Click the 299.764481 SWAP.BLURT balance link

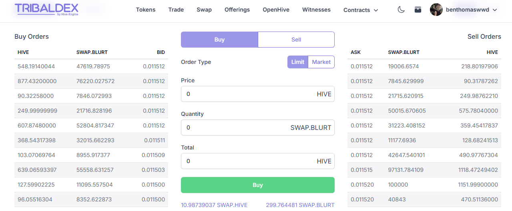(300, 205)
